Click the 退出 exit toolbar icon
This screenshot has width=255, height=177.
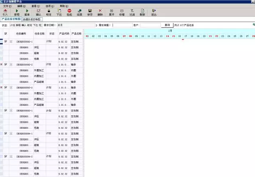154,11
